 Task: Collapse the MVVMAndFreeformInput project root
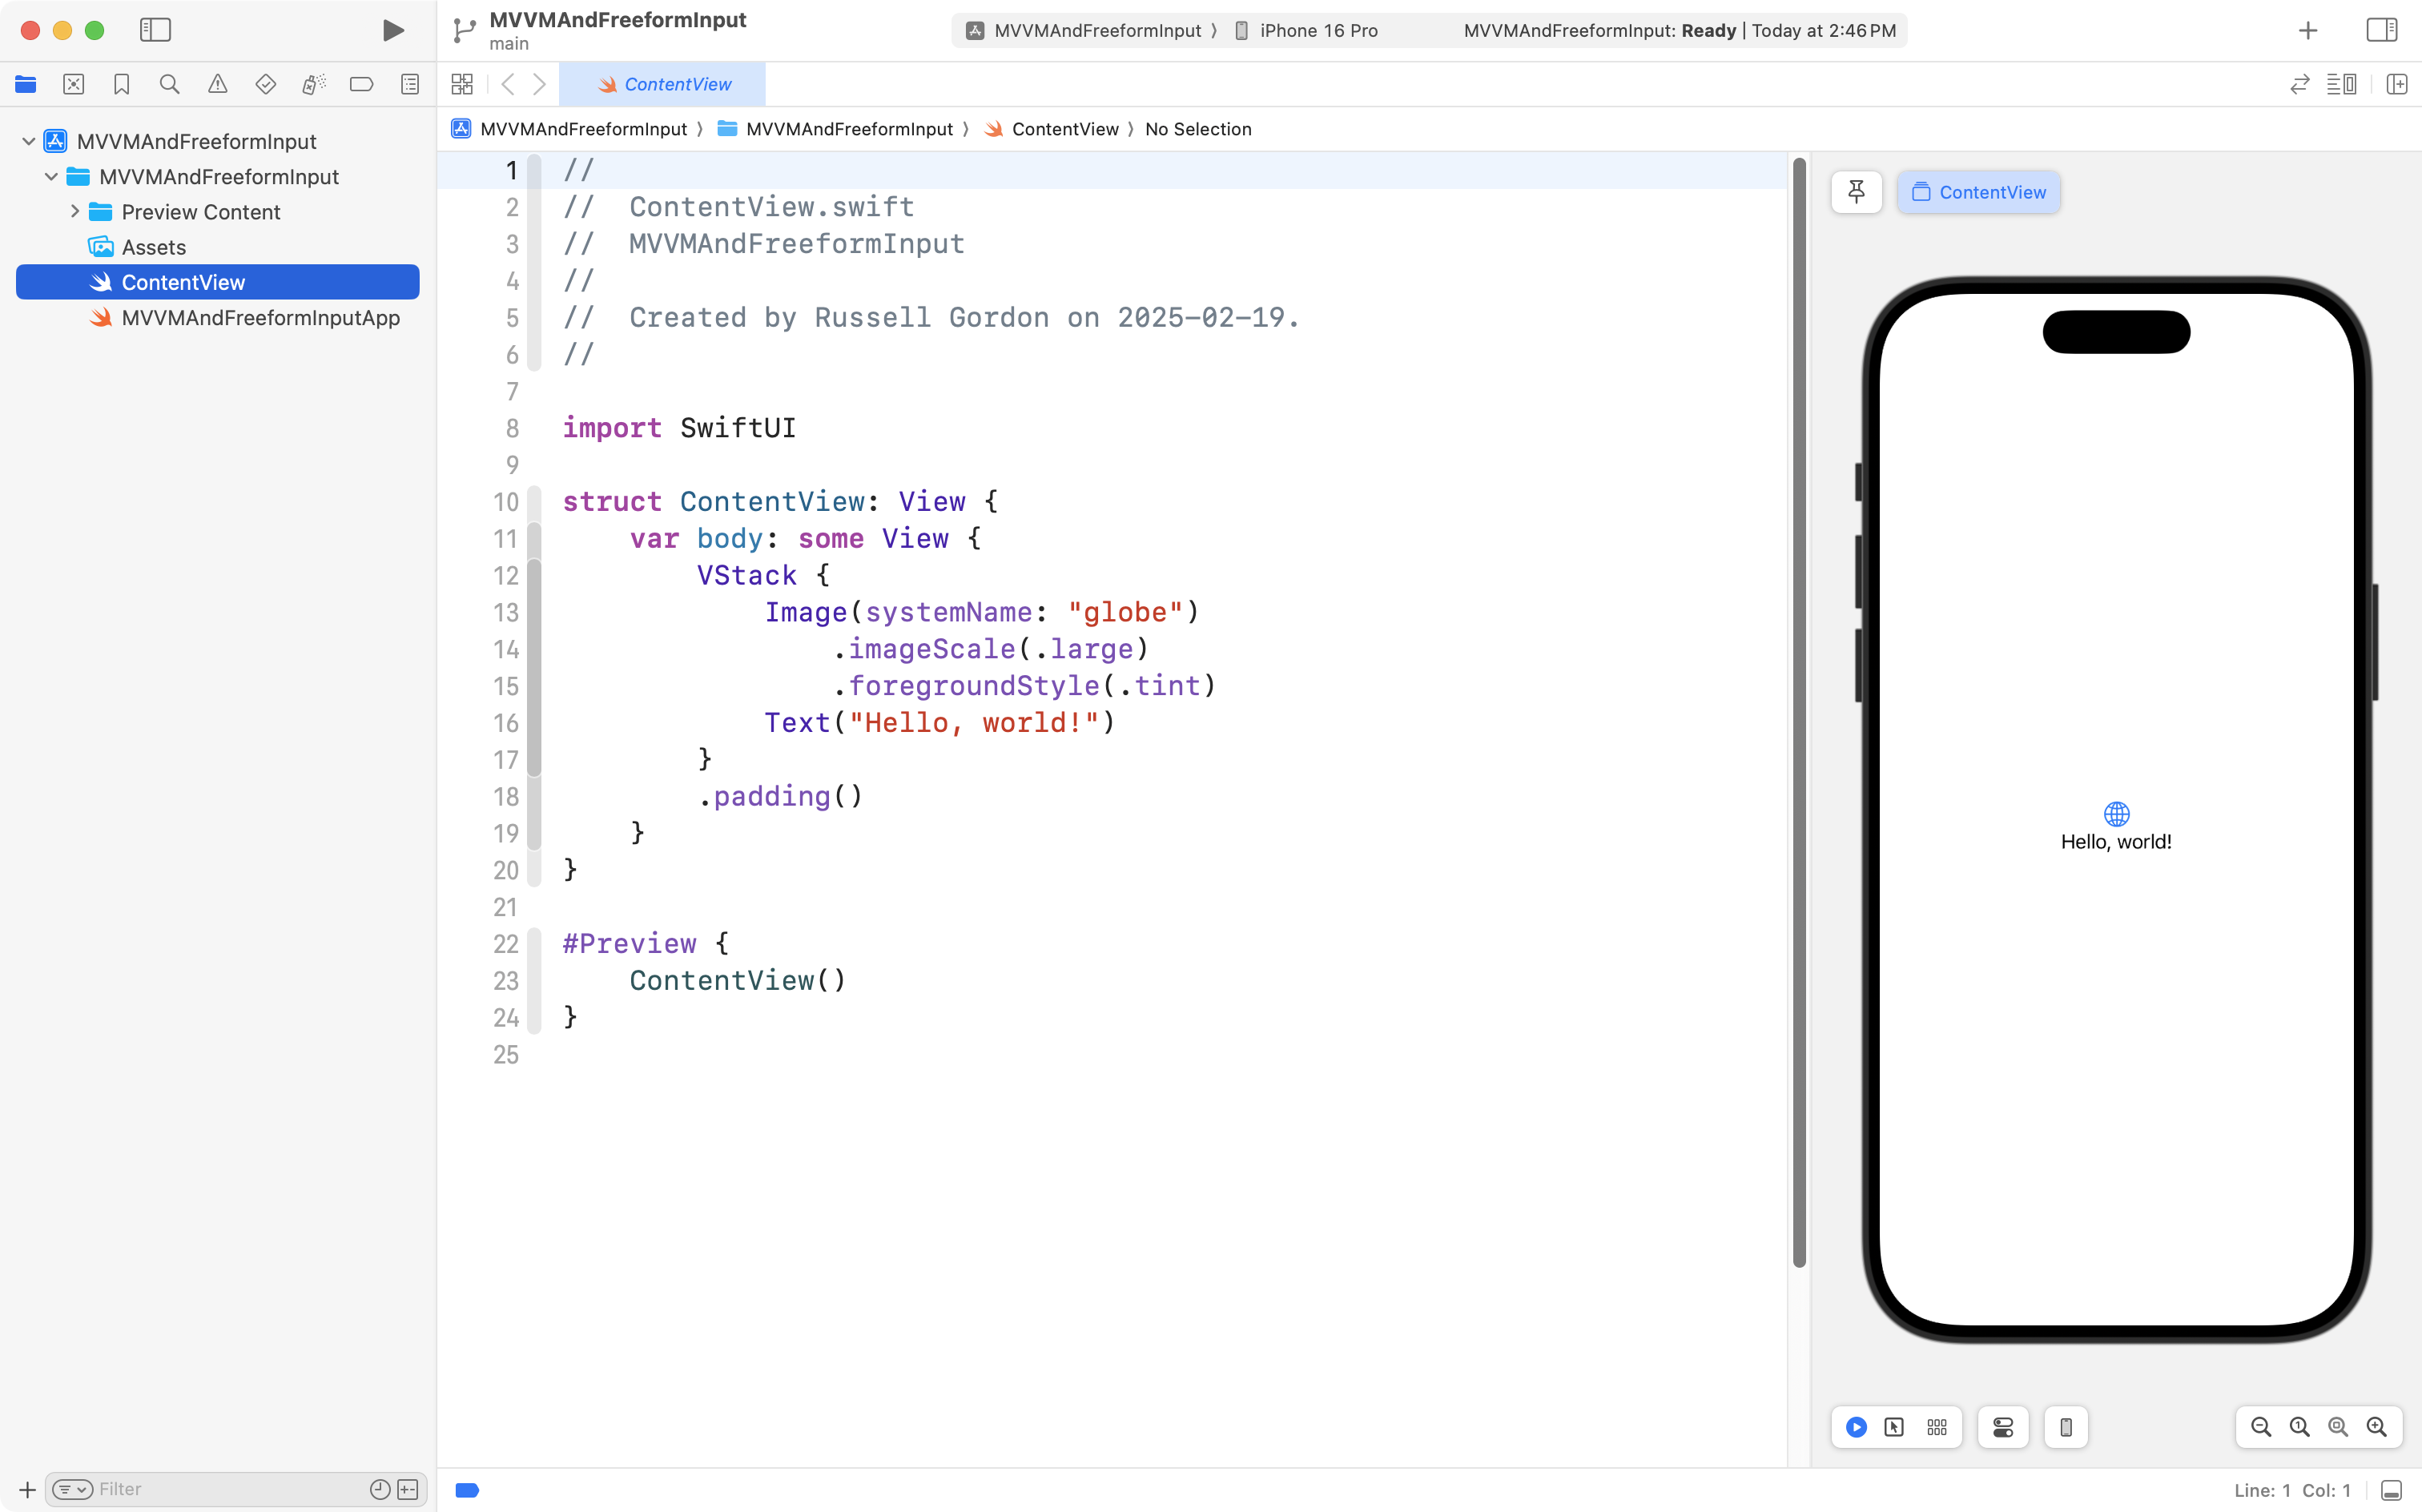click(28, 141)
